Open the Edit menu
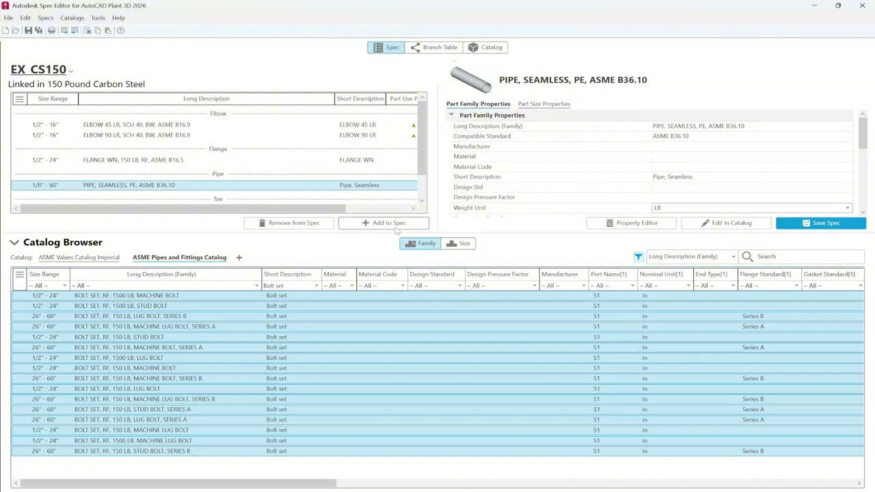 pos(25,18)
